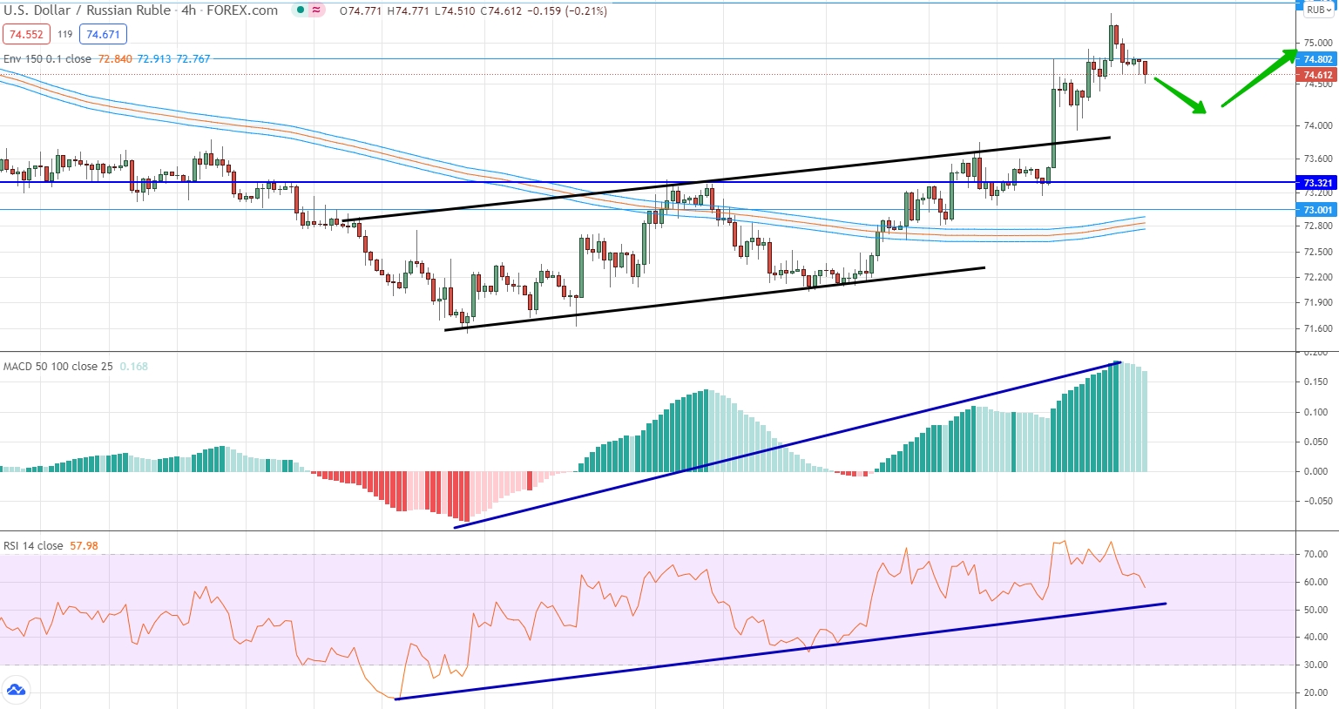Click the green market status dot
This screenshot has width=1339, height=709.
tap(301, 10)
